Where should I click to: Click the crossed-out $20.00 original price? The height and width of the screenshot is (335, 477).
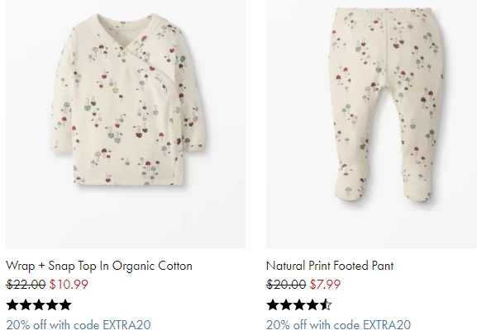coord(286,285)
